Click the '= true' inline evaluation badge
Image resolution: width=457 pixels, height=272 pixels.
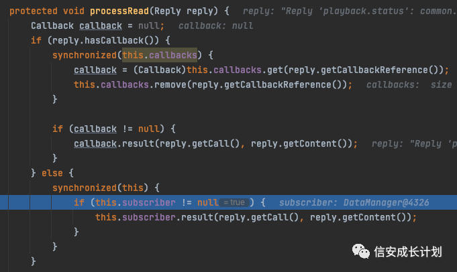pyautogui.click(x=235, y=202)
